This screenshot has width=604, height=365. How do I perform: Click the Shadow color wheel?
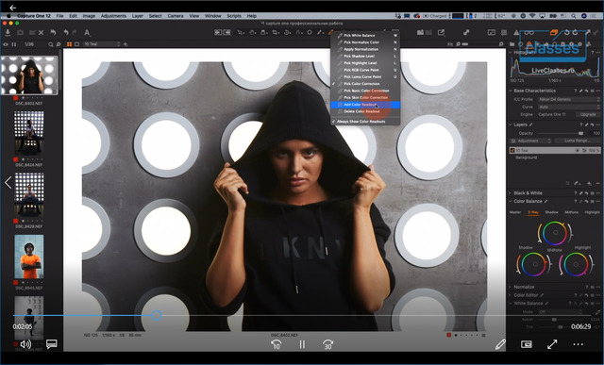click(x=534, y=264)
